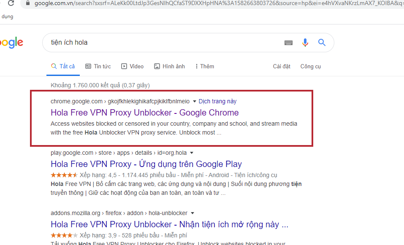
Task: Expand the dropdown arrow next to play.google.com result
Action: [x=192, y=153]
